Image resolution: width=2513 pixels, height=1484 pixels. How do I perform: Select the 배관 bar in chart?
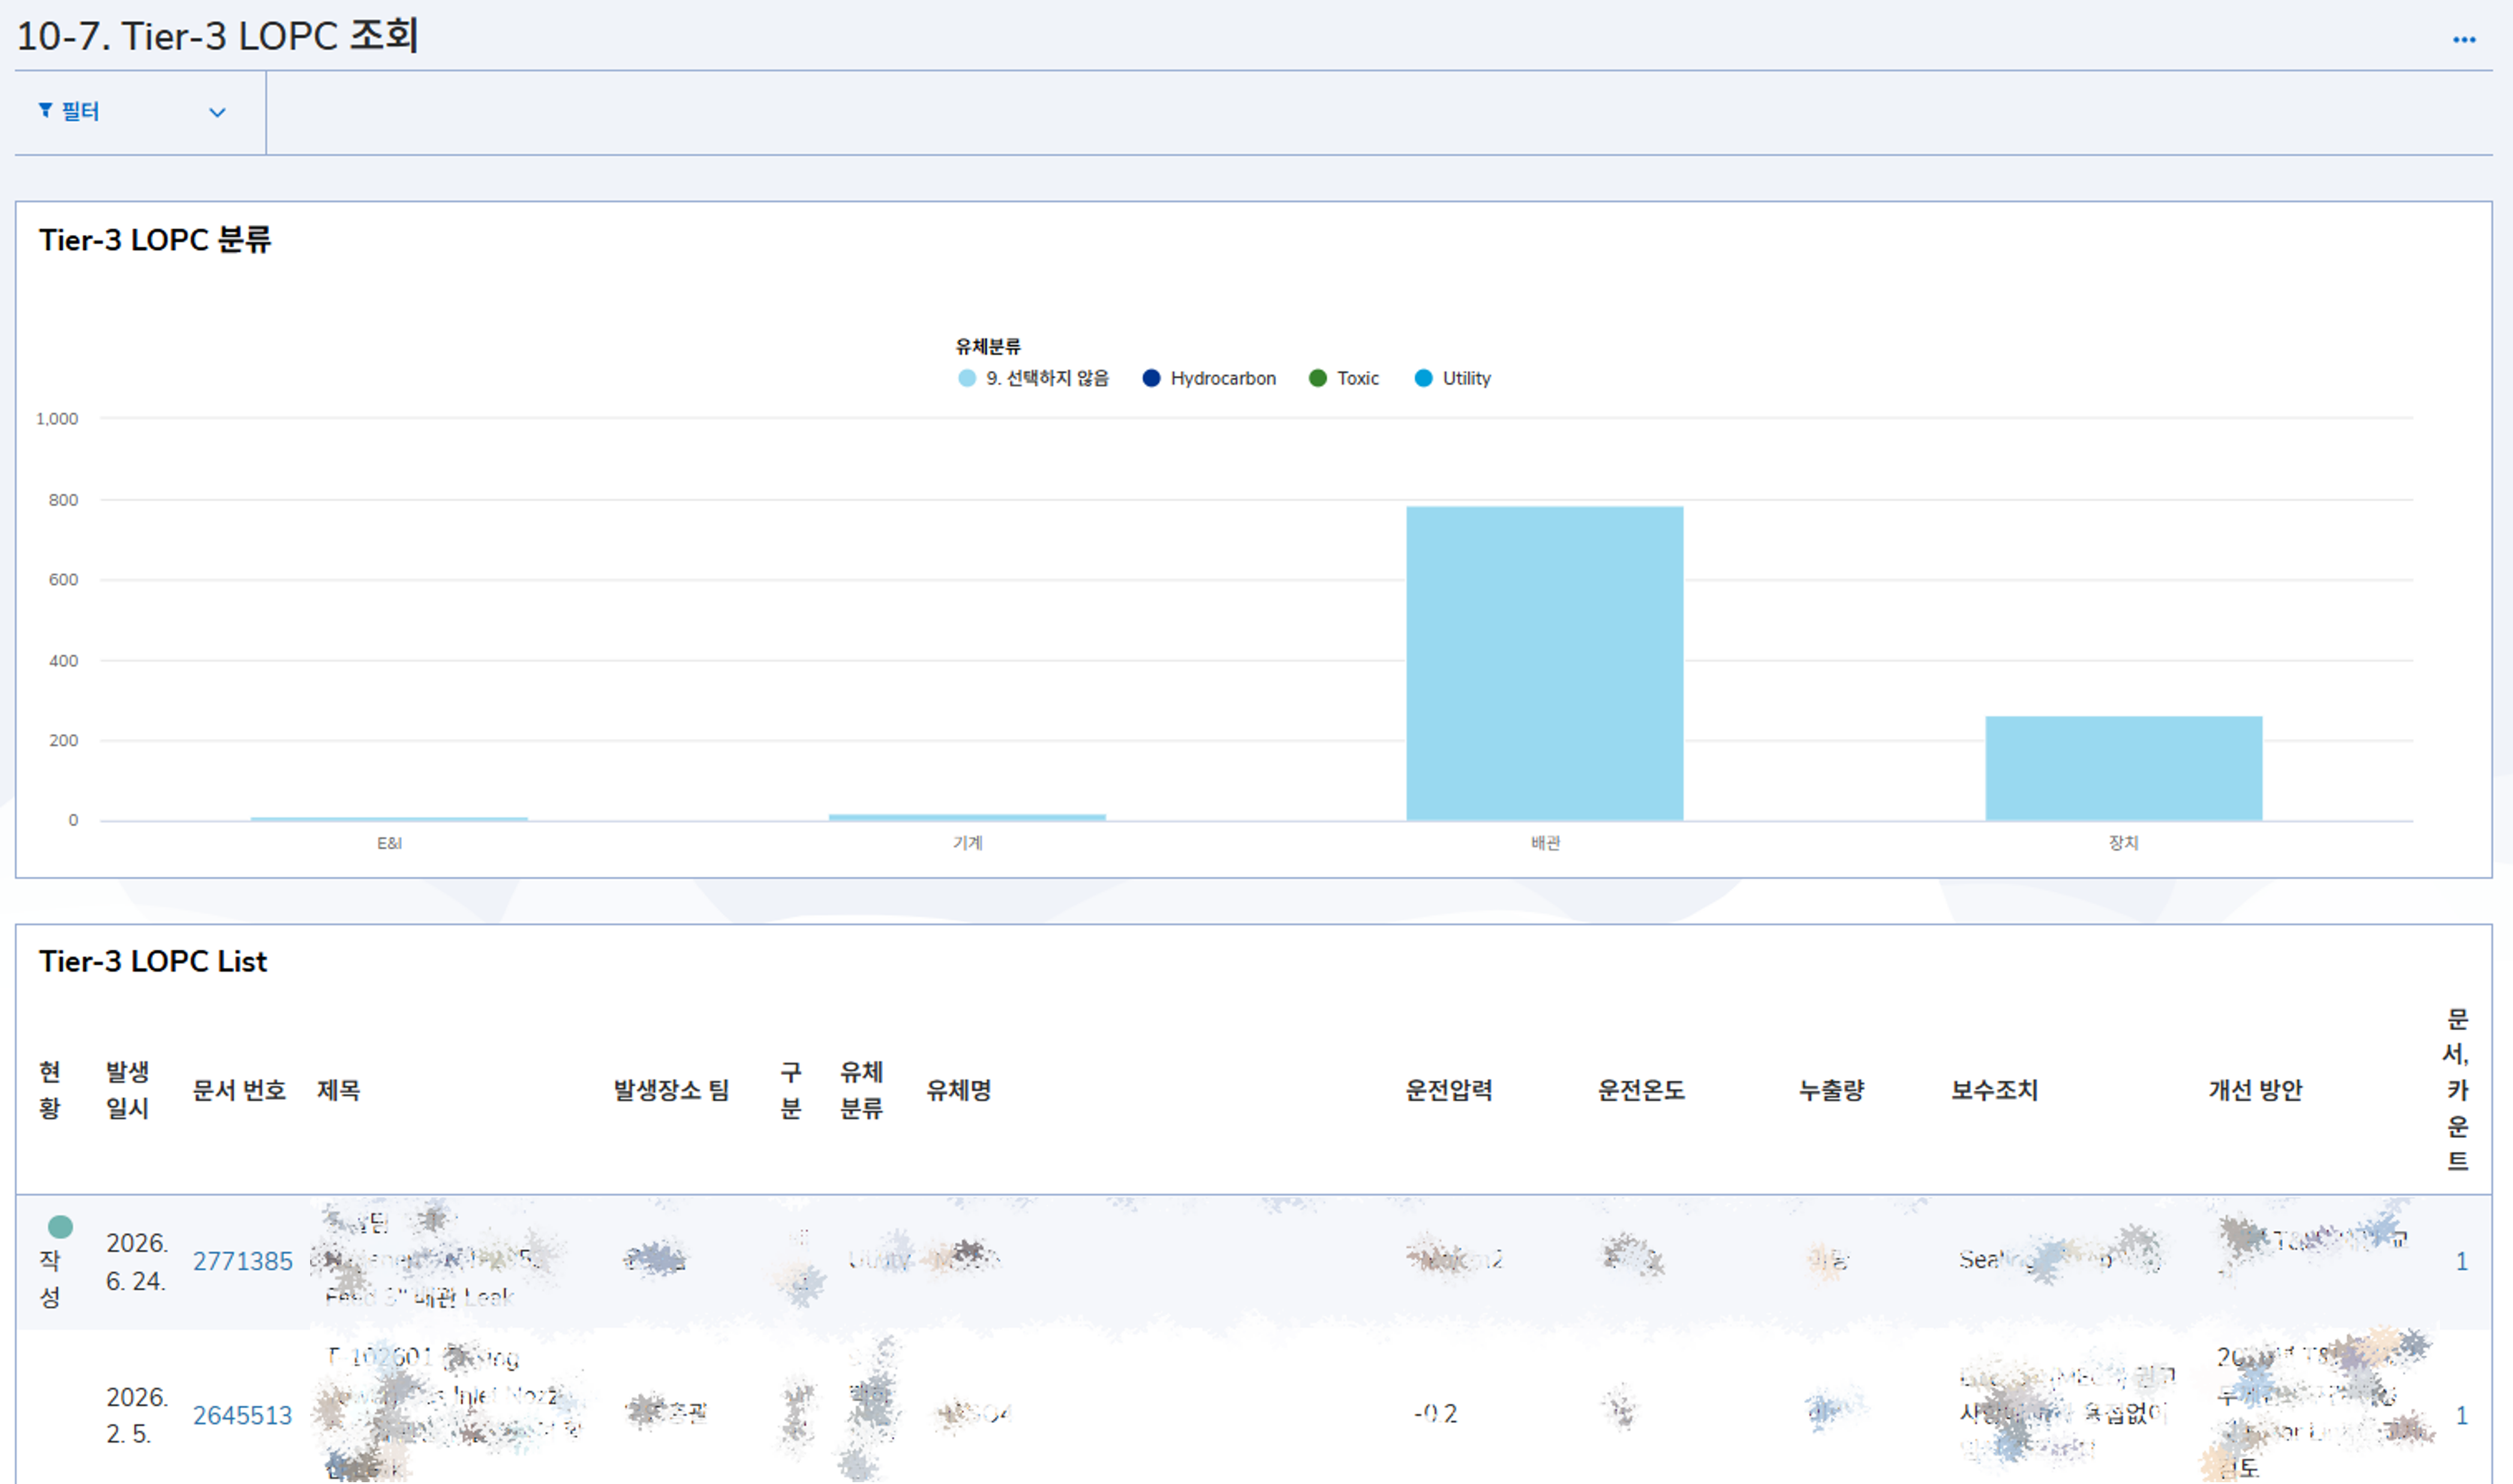[1544, 663]
